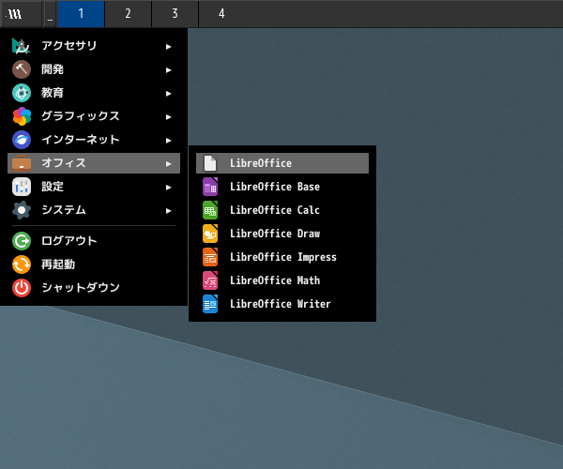Expand the 教育 submenu arrow
This screenshot has height=469, width=563.
(x=168, y=94)
